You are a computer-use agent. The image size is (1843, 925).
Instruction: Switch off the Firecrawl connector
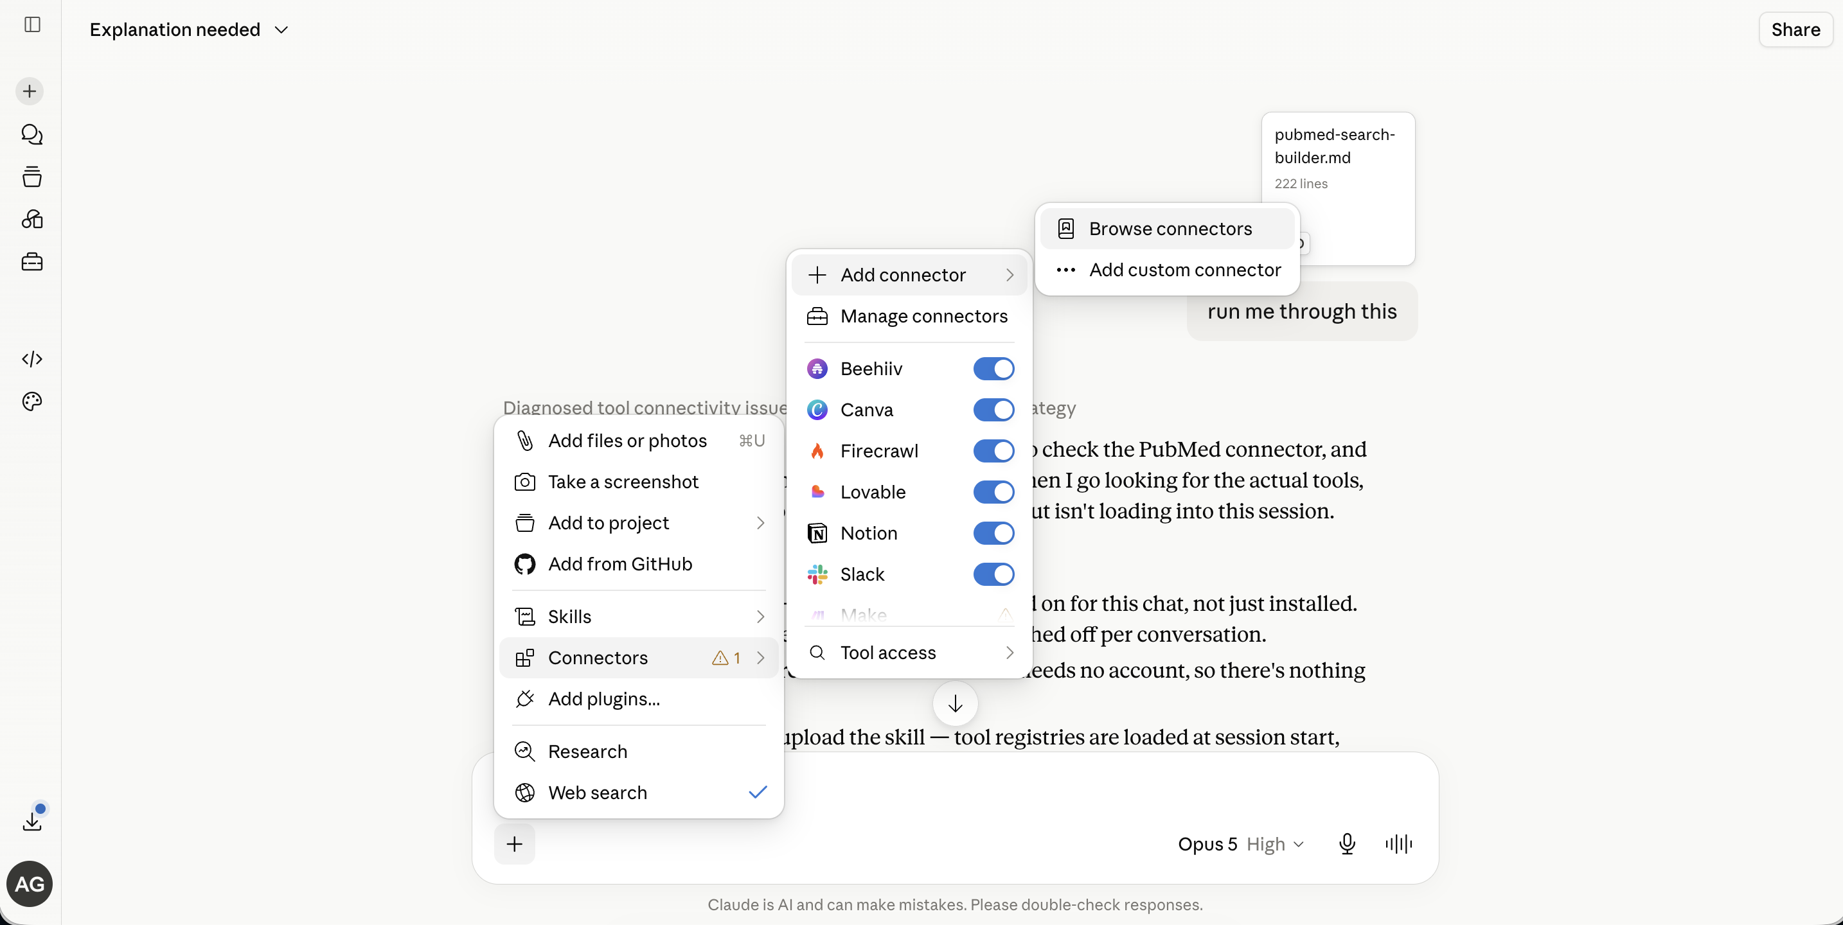(x=993, y=452)
